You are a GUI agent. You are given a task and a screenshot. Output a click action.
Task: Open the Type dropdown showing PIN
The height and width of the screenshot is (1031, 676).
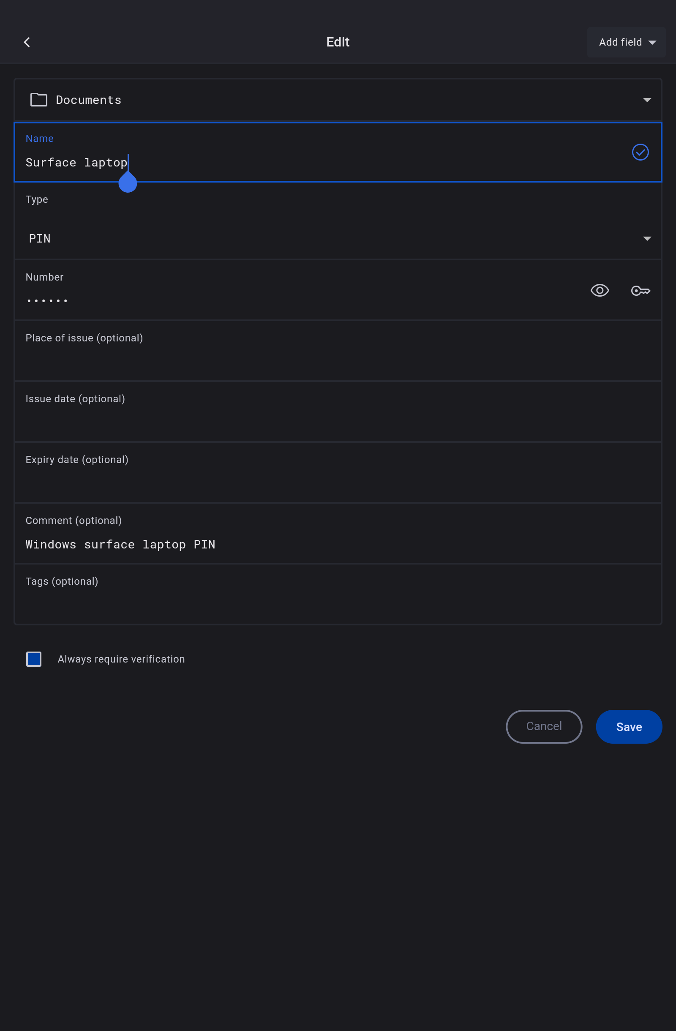point(338,238)
